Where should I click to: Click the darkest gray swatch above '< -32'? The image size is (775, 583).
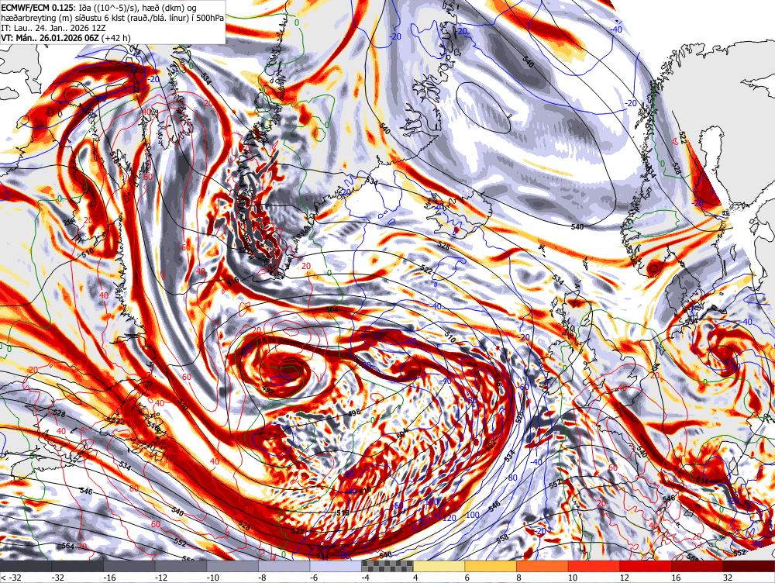[26, 566]
